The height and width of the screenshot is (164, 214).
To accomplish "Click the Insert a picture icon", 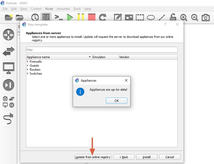I will tap(129, 18).
